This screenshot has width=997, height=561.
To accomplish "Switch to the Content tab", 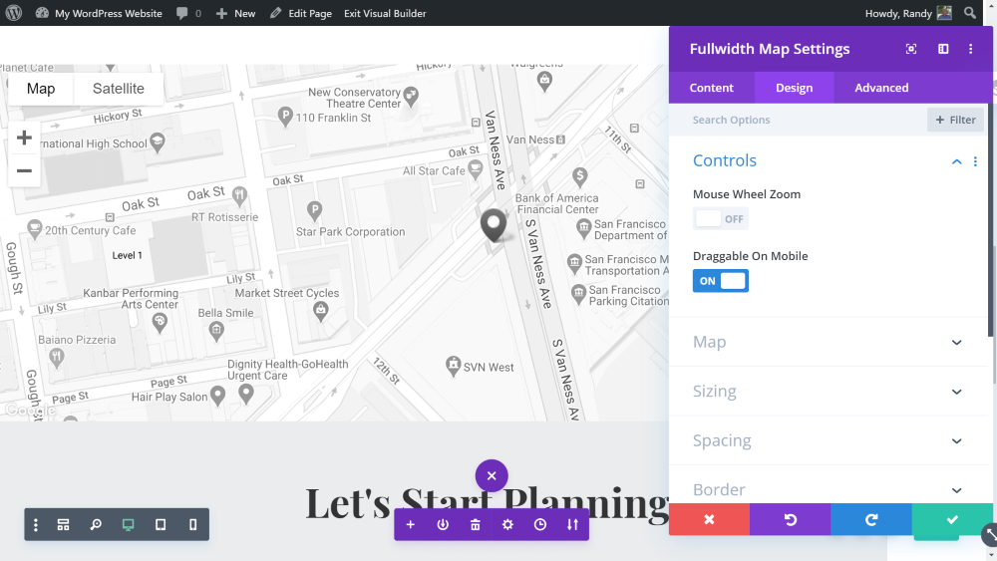I will (712, 88).
